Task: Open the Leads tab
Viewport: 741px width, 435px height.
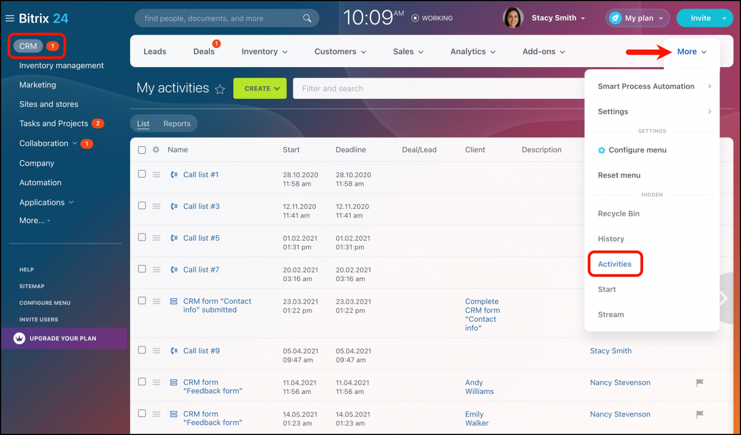Action: (155, 51)
